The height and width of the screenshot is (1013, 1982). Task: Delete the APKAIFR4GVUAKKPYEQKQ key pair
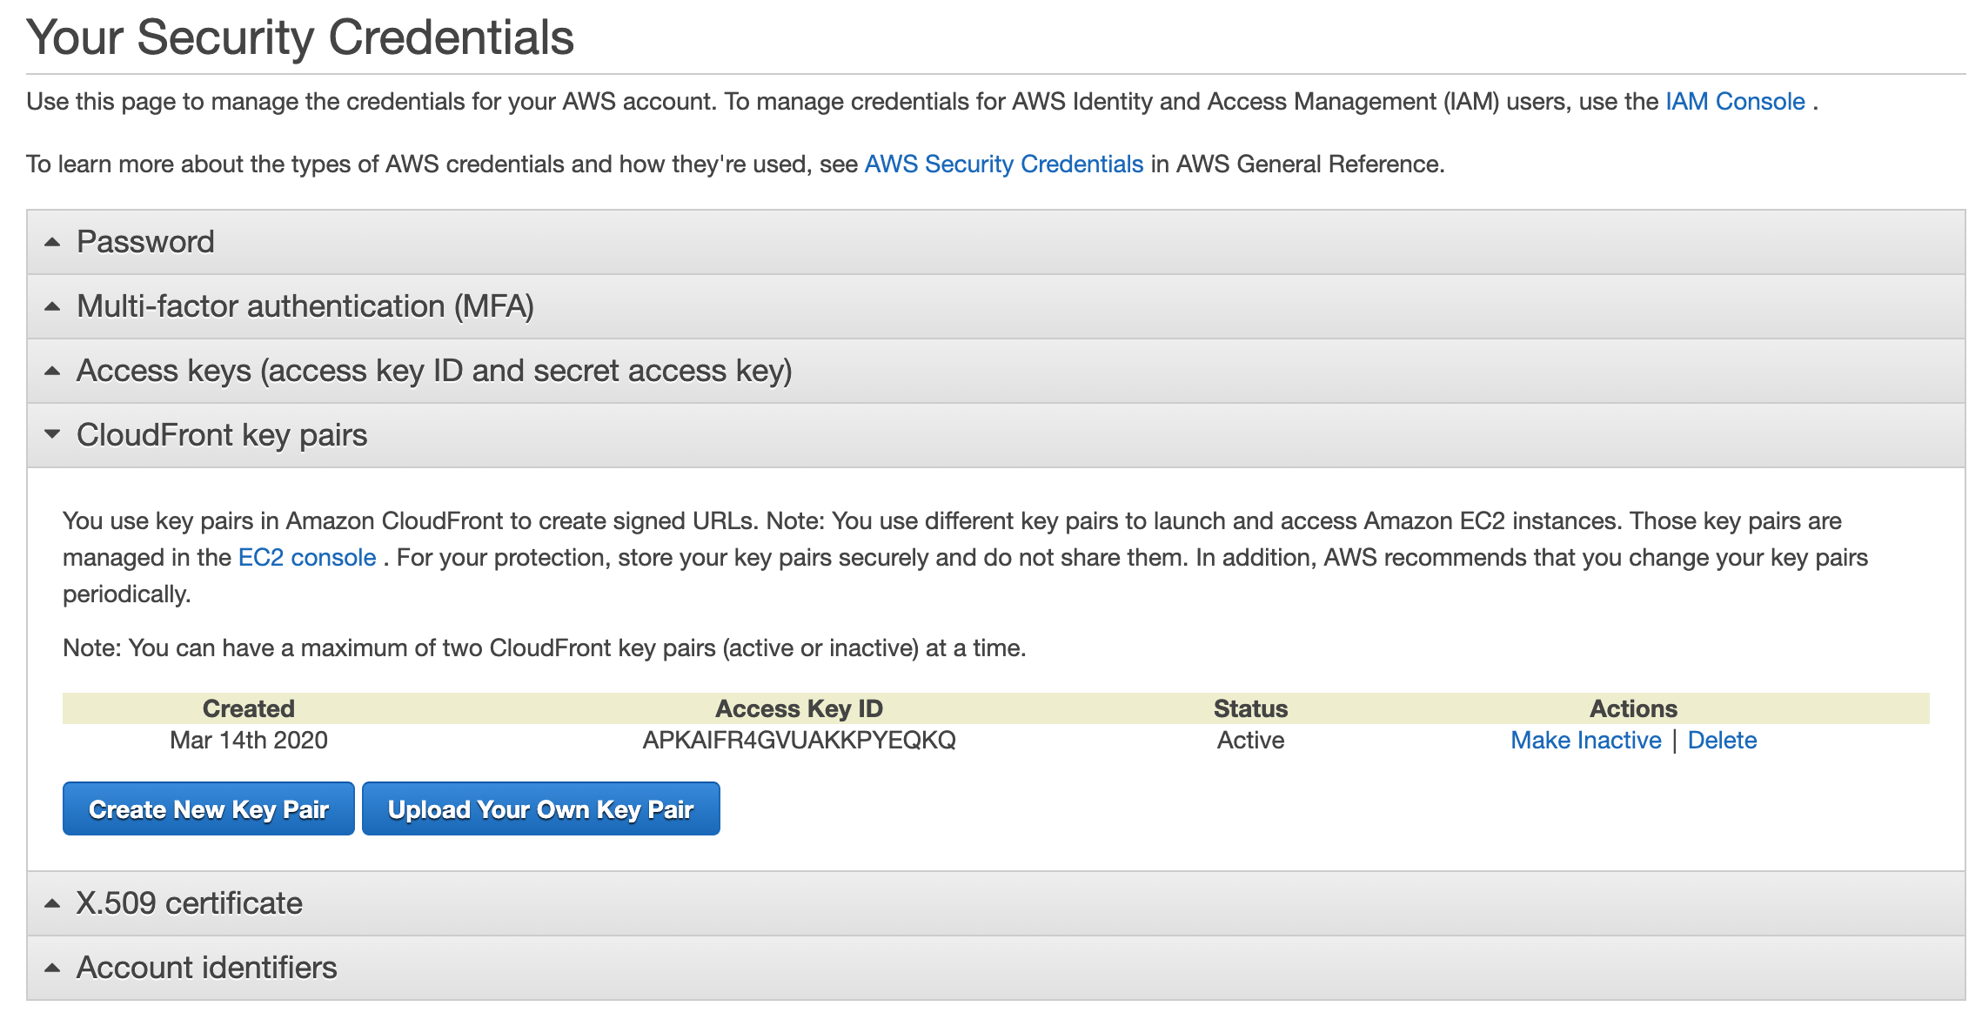coord(1722,741)
